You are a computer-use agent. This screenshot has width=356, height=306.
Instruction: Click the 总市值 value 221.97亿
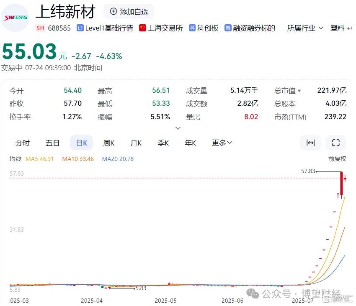[332, 90]
